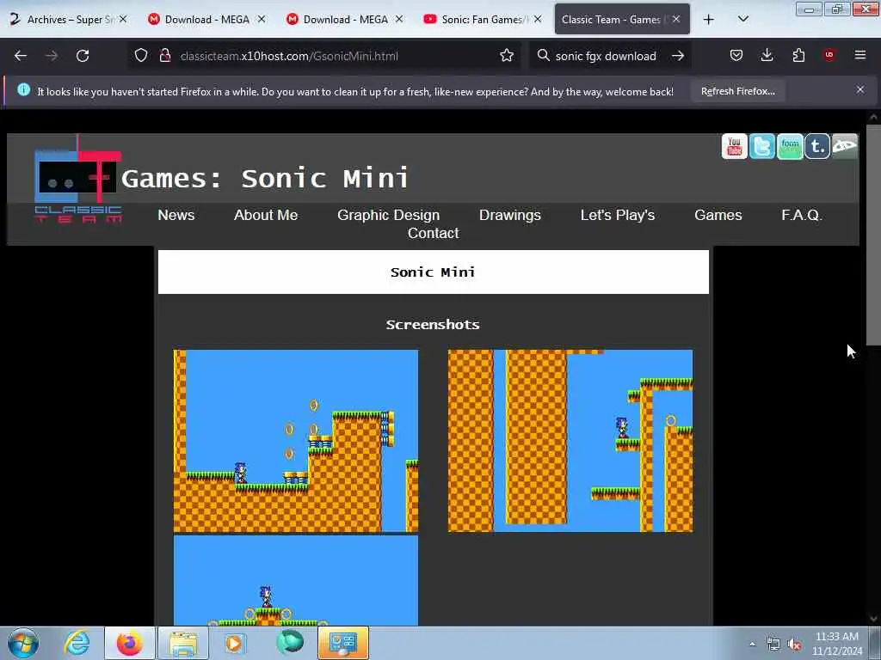
Task: Show hidden system tray icons
Action: [752, 644]
